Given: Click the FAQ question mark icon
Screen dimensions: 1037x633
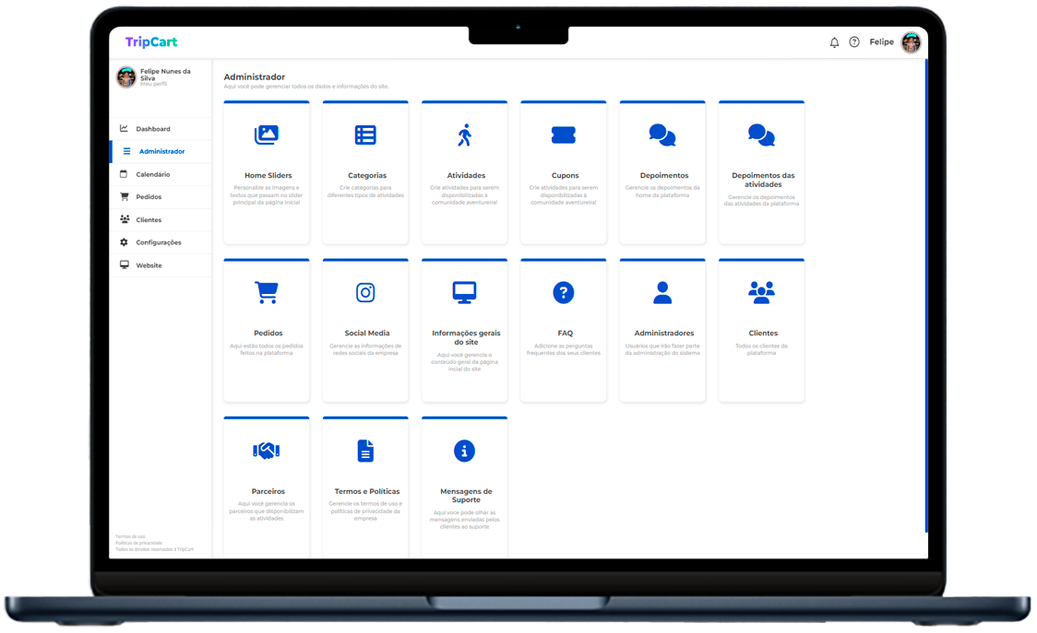Looking at the screenshot, I should tap(564, 293).
